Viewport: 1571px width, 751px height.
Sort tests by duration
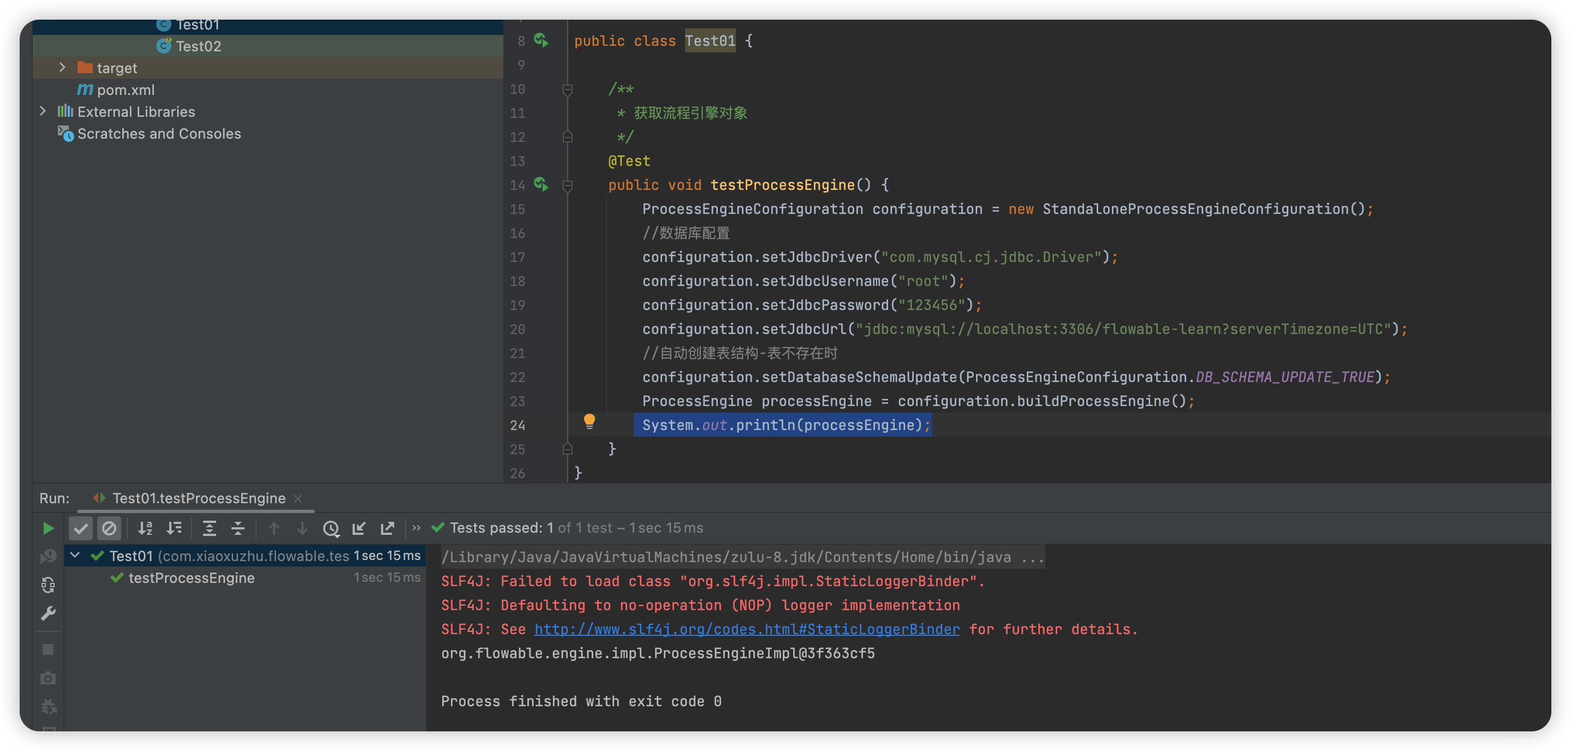175,528
